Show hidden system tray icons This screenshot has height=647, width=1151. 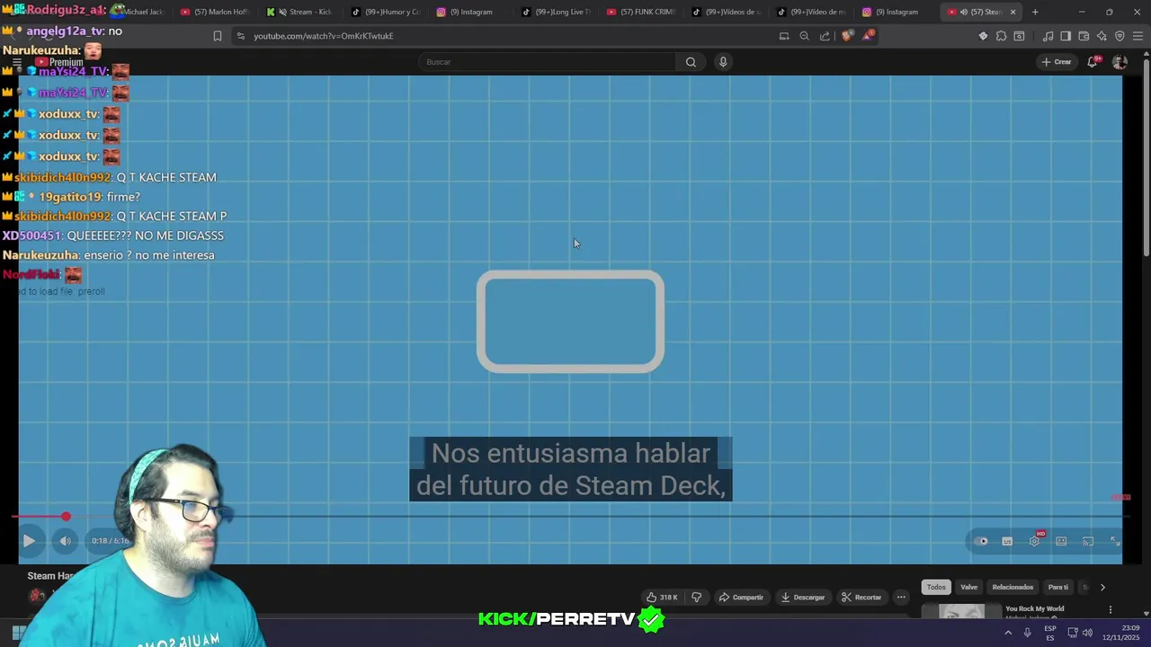(x=1008, y=633)
